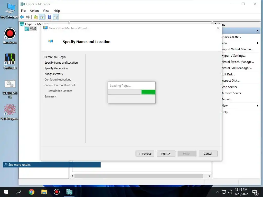Click the Previous button in wizard

[x=145, y=154]
